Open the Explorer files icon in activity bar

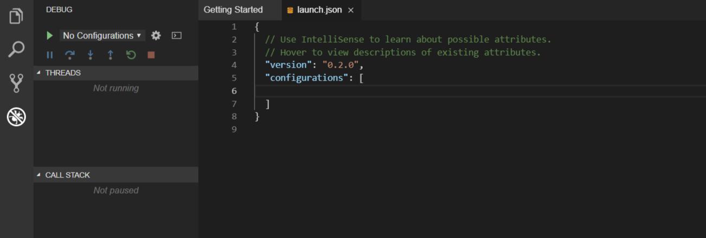(x=16, y=16)
